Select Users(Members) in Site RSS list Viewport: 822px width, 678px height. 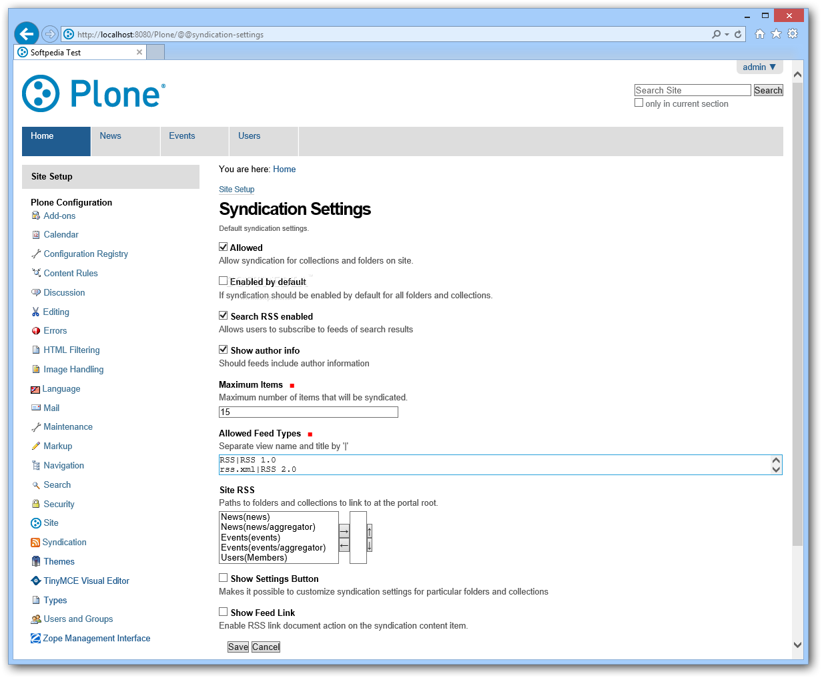pyautogui.click(x=254, y=558)
